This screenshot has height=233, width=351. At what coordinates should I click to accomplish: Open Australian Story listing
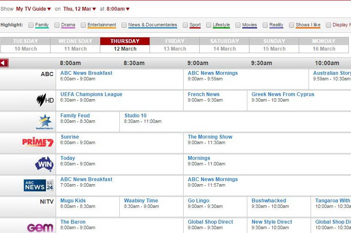pyautogui.click(x=332, y=73)
